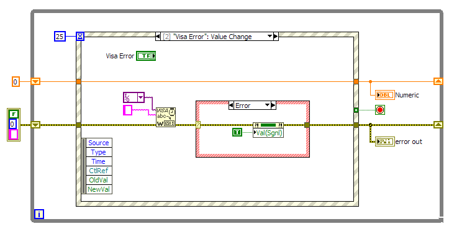Click the timeout constant 25

(x=60, y=37)
